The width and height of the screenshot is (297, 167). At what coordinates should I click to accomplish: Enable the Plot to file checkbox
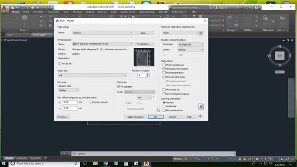pyautogui.click(x=60, y=64)
